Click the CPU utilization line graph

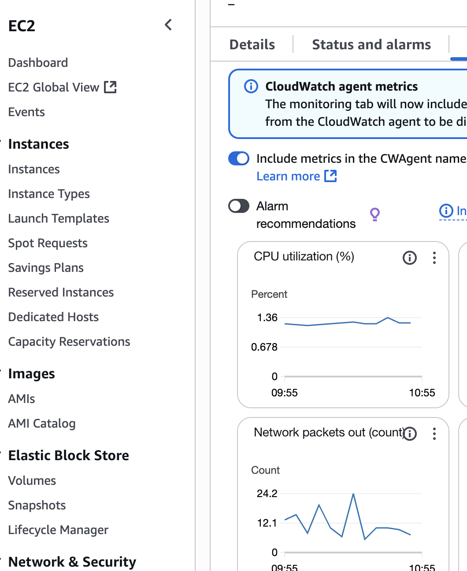[348, 322]
